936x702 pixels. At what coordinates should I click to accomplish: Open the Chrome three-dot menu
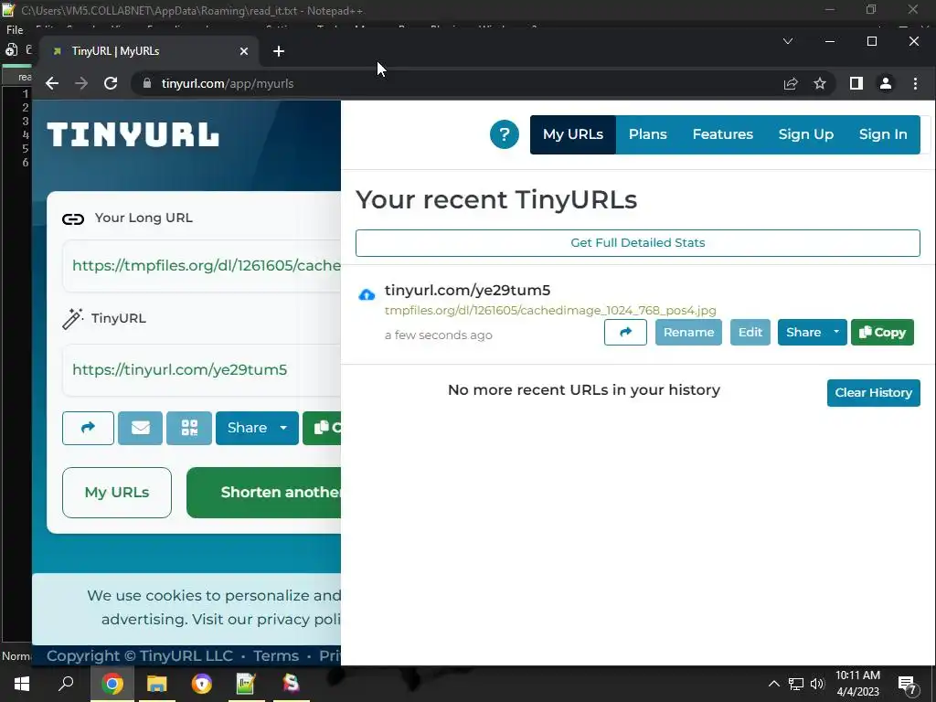(x=915, y=83)
